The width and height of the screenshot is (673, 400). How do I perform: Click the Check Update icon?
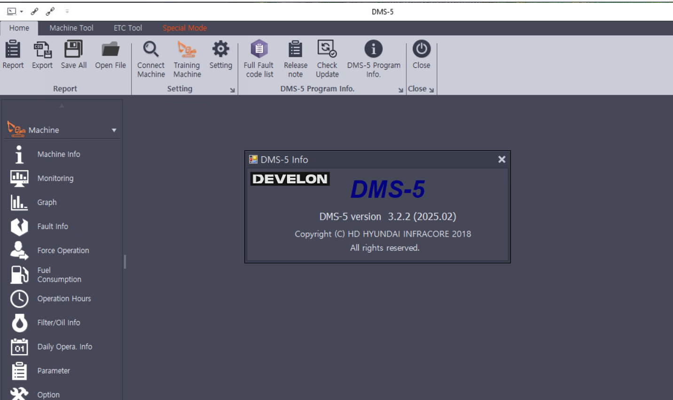coord(327,49)
